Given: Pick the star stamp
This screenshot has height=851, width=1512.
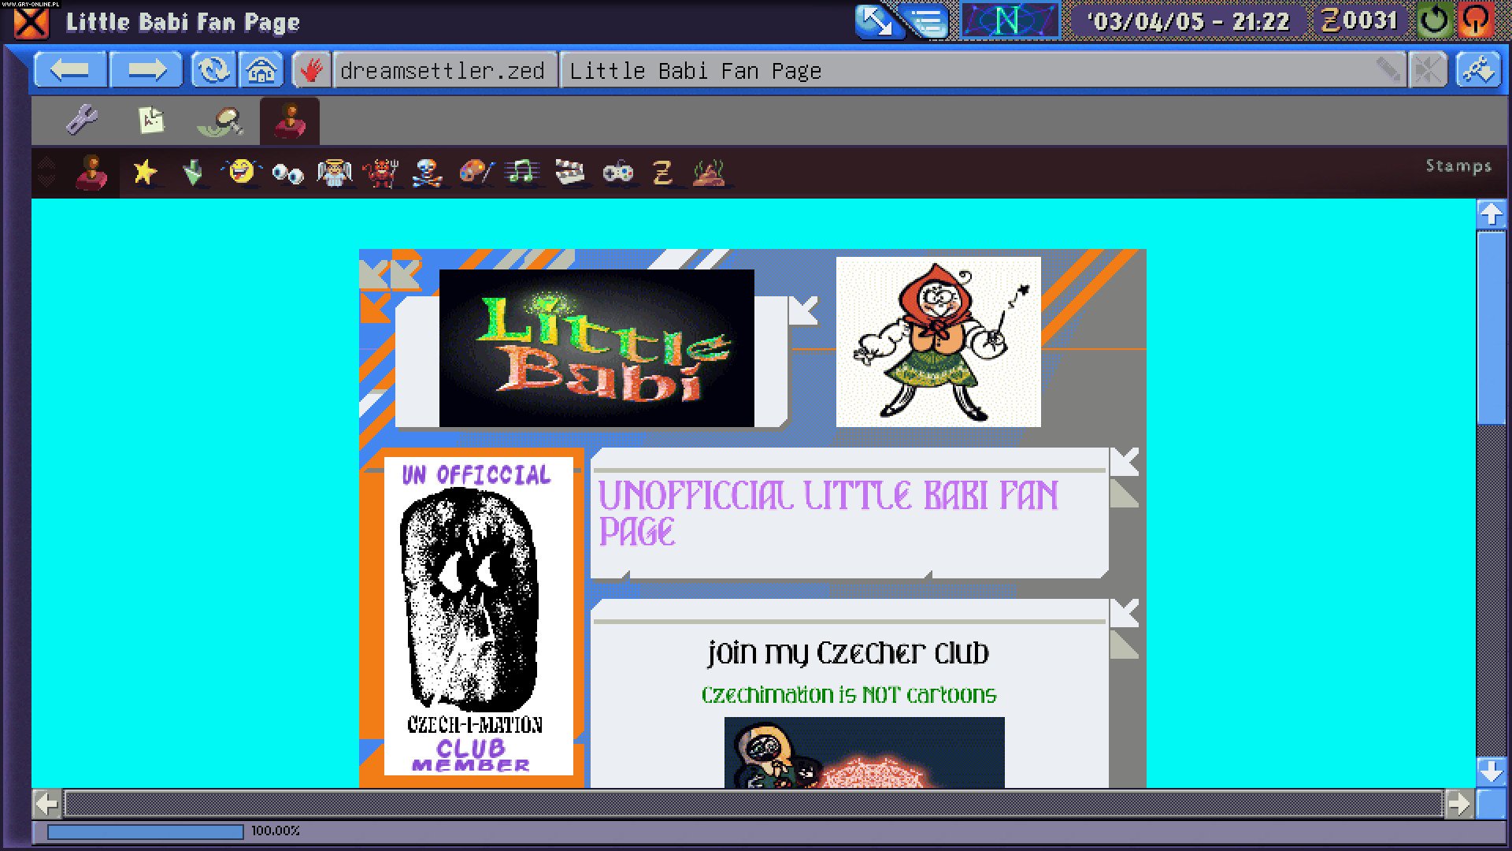Looking at the screenshot, I should [144, 172].
